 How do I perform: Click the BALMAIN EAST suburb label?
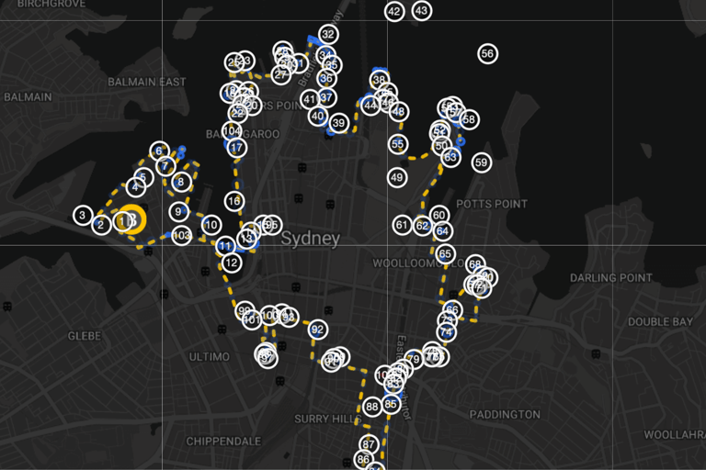(147, 82)
